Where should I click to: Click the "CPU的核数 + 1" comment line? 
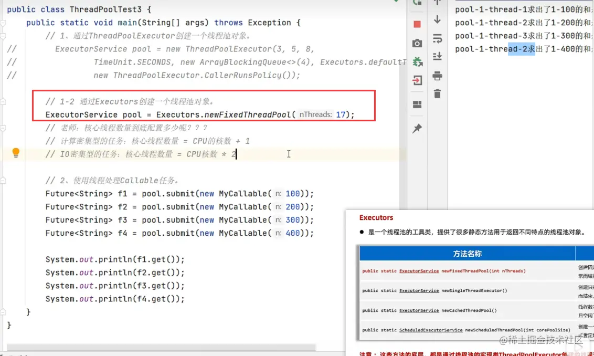[x=147, y=141]
